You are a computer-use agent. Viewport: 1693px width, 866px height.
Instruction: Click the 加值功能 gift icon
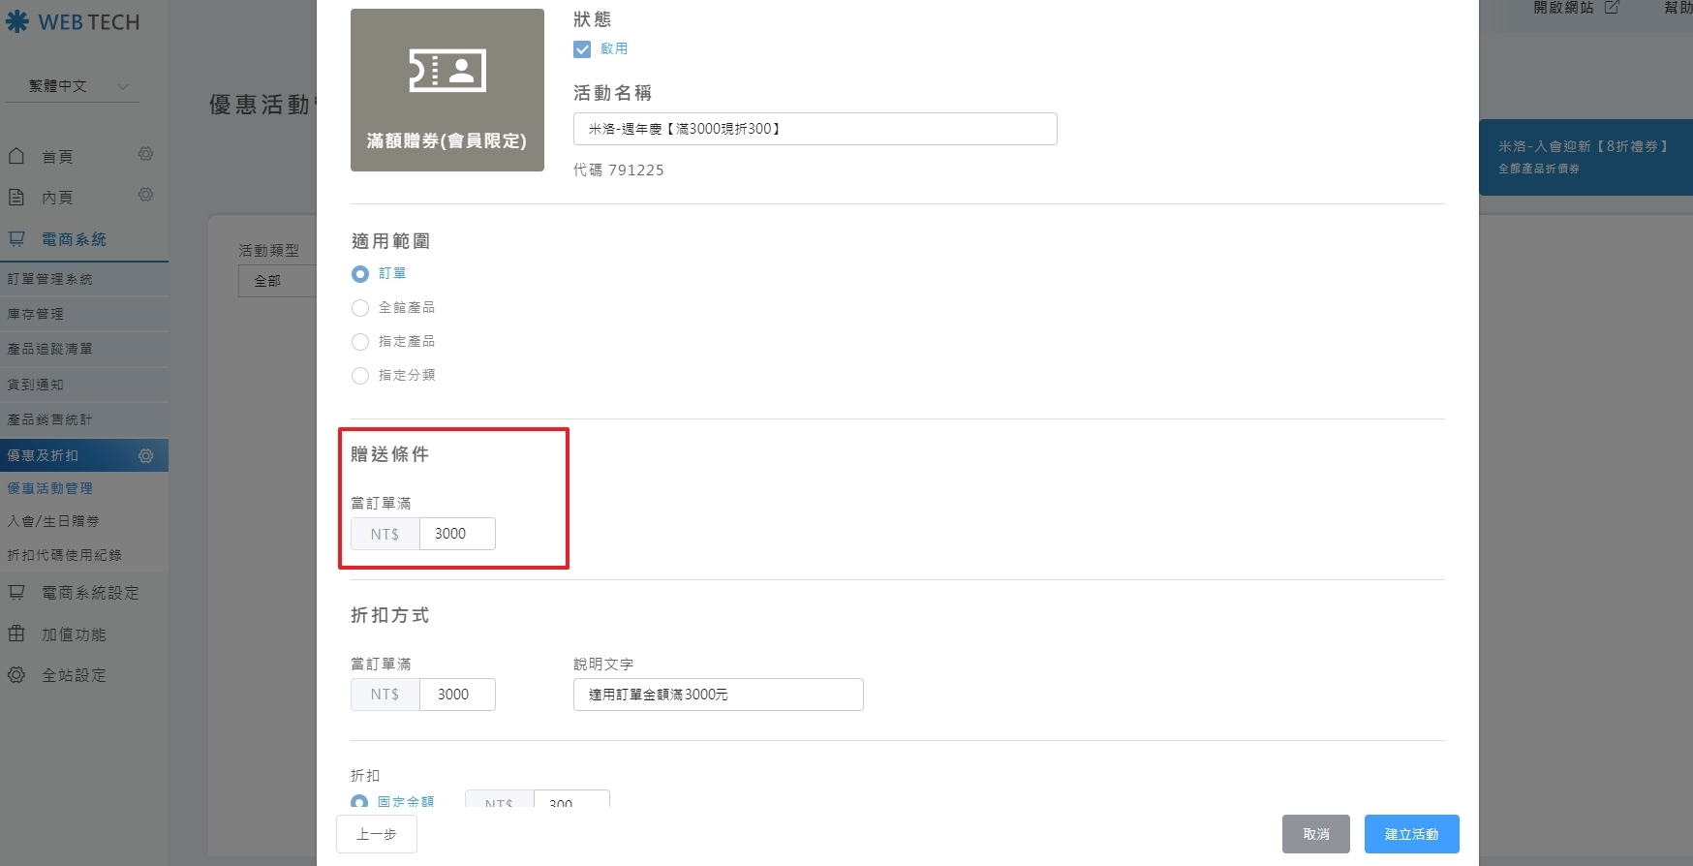[x=16, y=634]
